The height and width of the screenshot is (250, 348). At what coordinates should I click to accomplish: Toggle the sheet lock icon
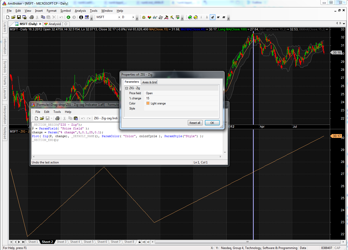click(x=140, y=242)
